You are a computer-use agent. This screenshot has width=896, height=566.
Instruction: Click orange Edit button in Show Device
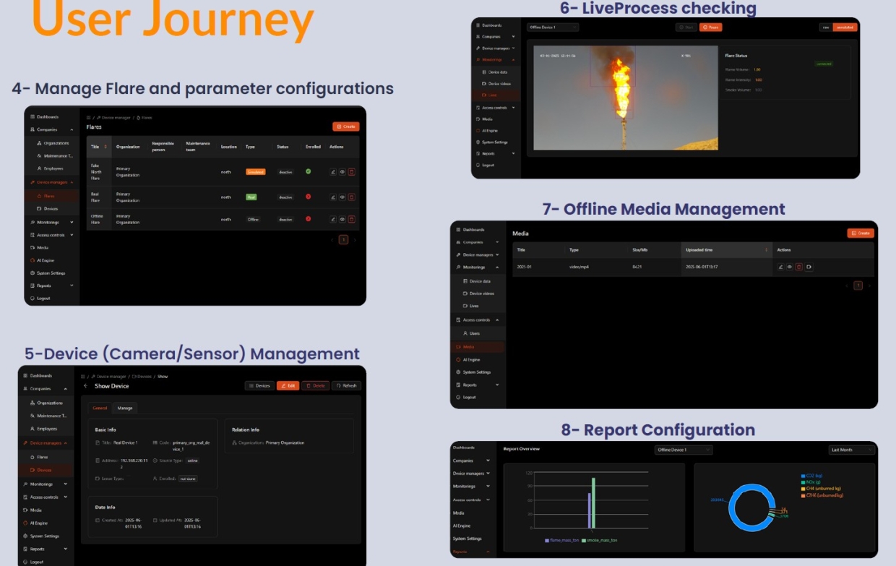[x=288, y=386]
